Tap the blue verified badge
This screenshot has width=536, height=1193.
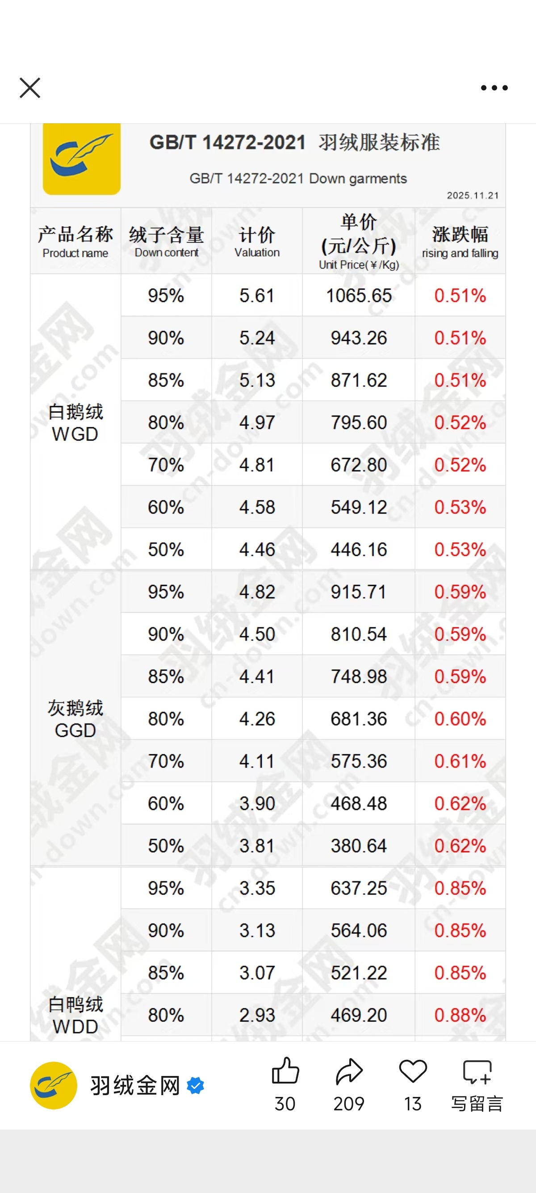195,1086
